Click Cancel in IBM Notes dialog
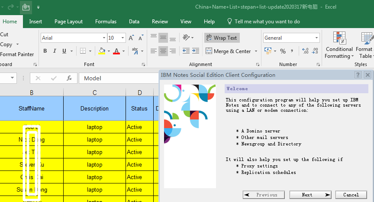The height and width of the screenshot is (202, 374). point(351,195)
